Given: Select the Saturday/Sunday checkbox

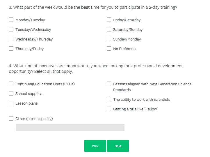Looking at the screenshot, I should point(109,29).
